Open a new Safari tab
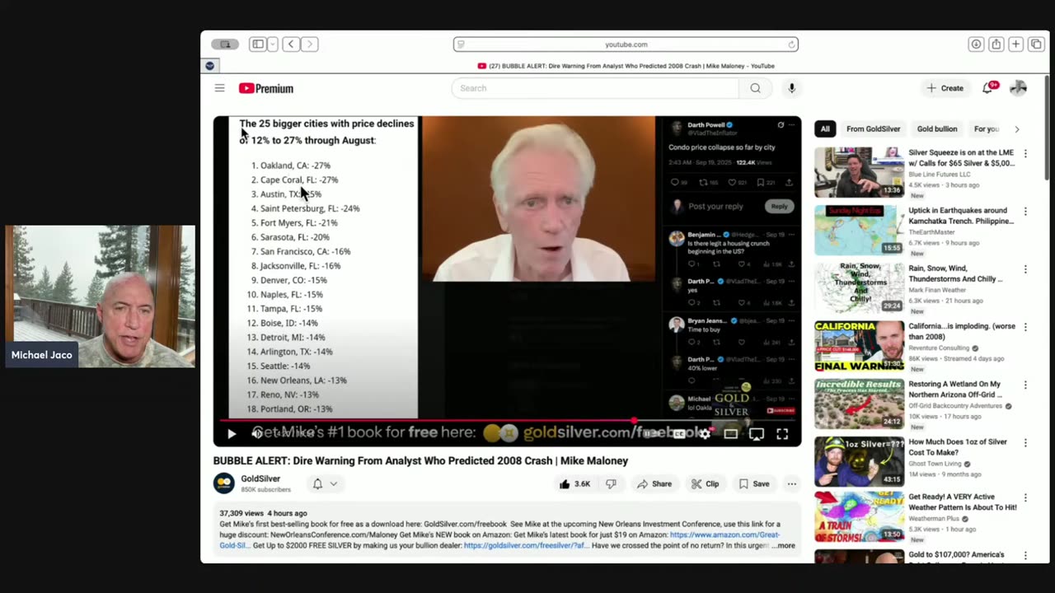 [1015, 44]
